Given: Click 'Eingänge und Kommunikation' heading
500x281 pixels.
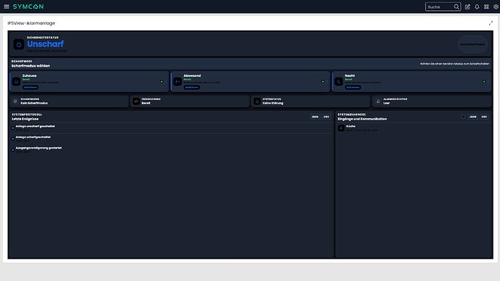Looking at the screenshot, I should [362, 119].
